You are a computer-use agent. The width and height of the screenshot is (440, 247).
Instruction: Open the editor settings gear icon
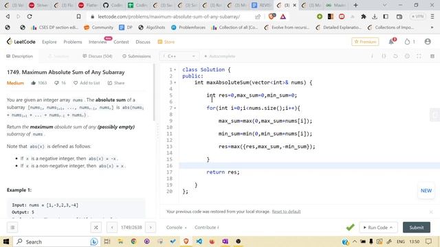point(407,56)
